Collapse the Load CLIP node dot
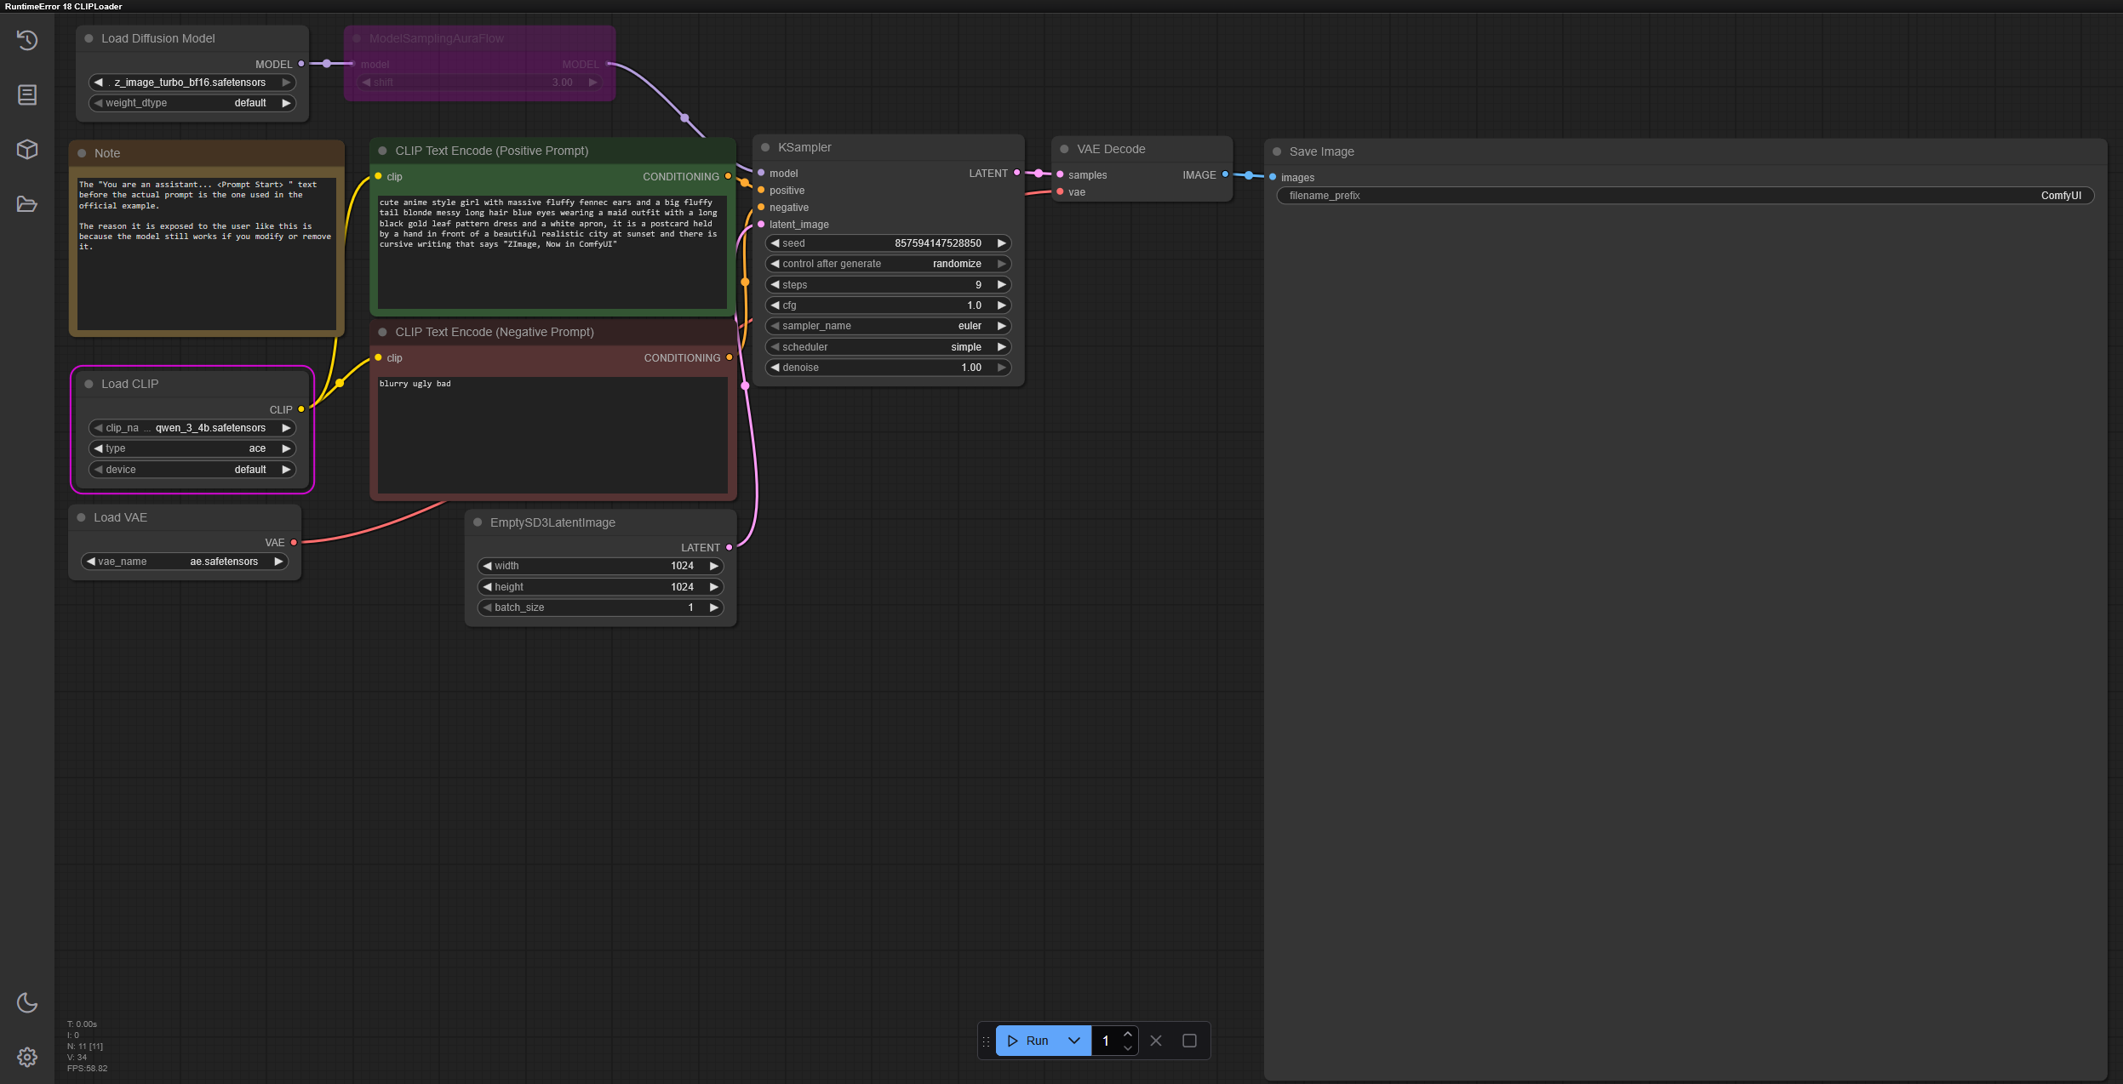The width and height of the screenshot is (2123, 1084). coord(89,384)
